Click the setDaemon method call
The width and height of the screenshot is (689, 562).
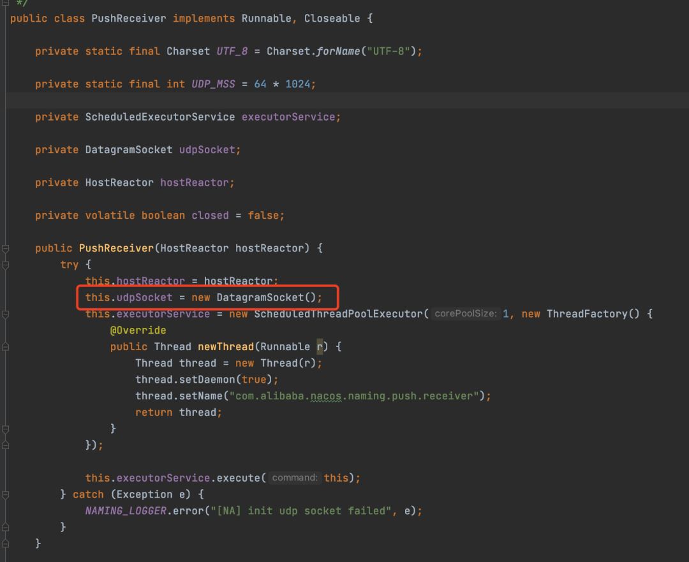click(207, 380)
